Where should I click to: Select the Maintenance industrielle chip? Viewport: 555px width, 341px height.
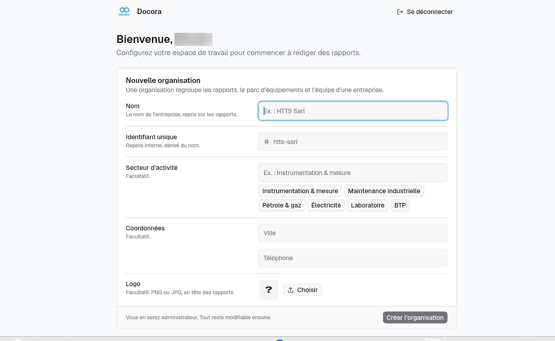[x=384, y=191]
